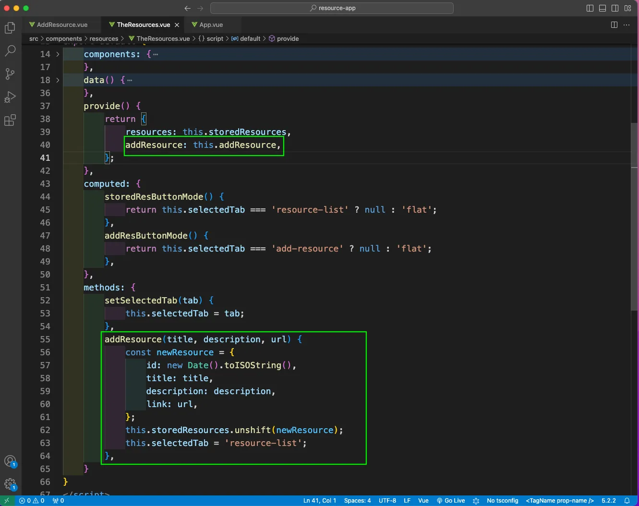This screenshot has width=639, height=506.
Task: Open the Explorer view in activity bar
Action: click(x=10, y=28)
